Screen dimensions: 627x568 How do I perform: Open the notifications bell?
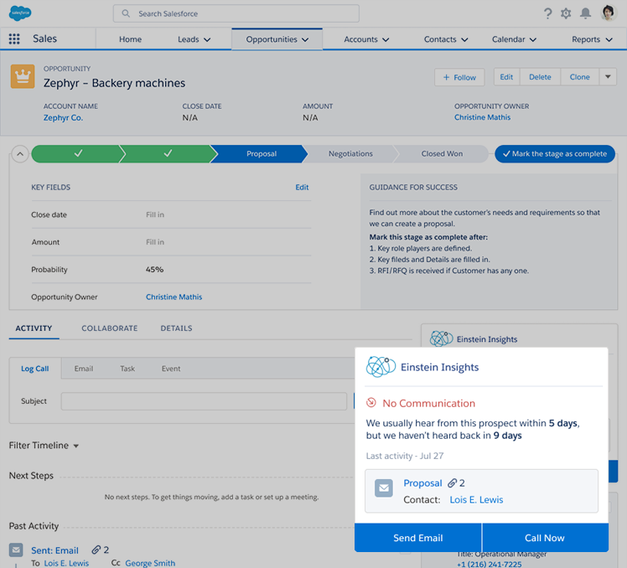tap(585, 13)
